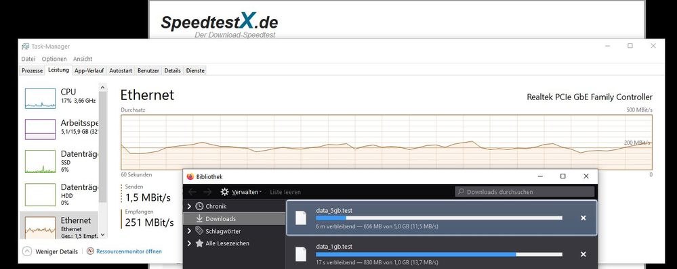The width and height of the screenshot is (677, 269).
Task: Maximize the Task-Manager window
Action: (x=630, y=46)
